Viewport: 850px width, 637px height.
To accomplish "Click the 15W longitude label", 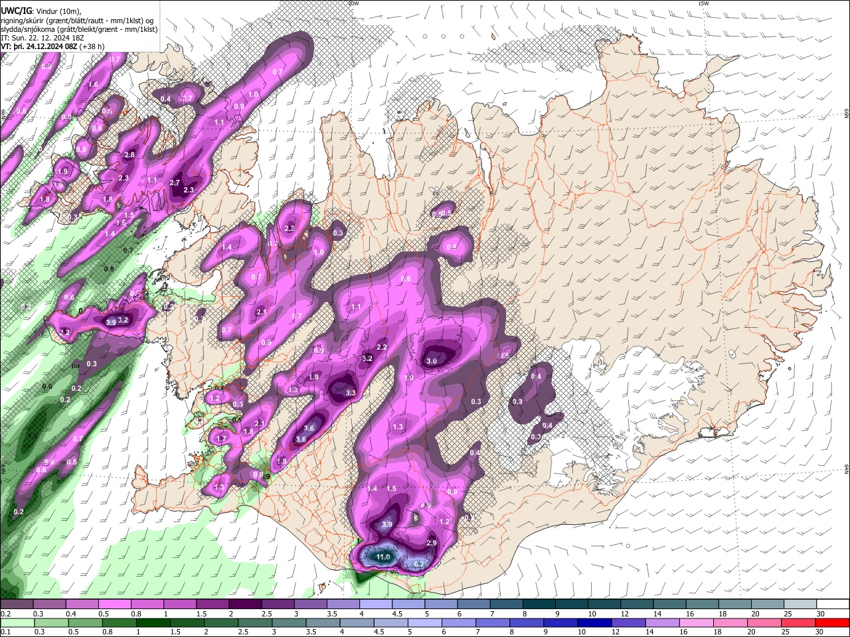I will click(703, 3).
